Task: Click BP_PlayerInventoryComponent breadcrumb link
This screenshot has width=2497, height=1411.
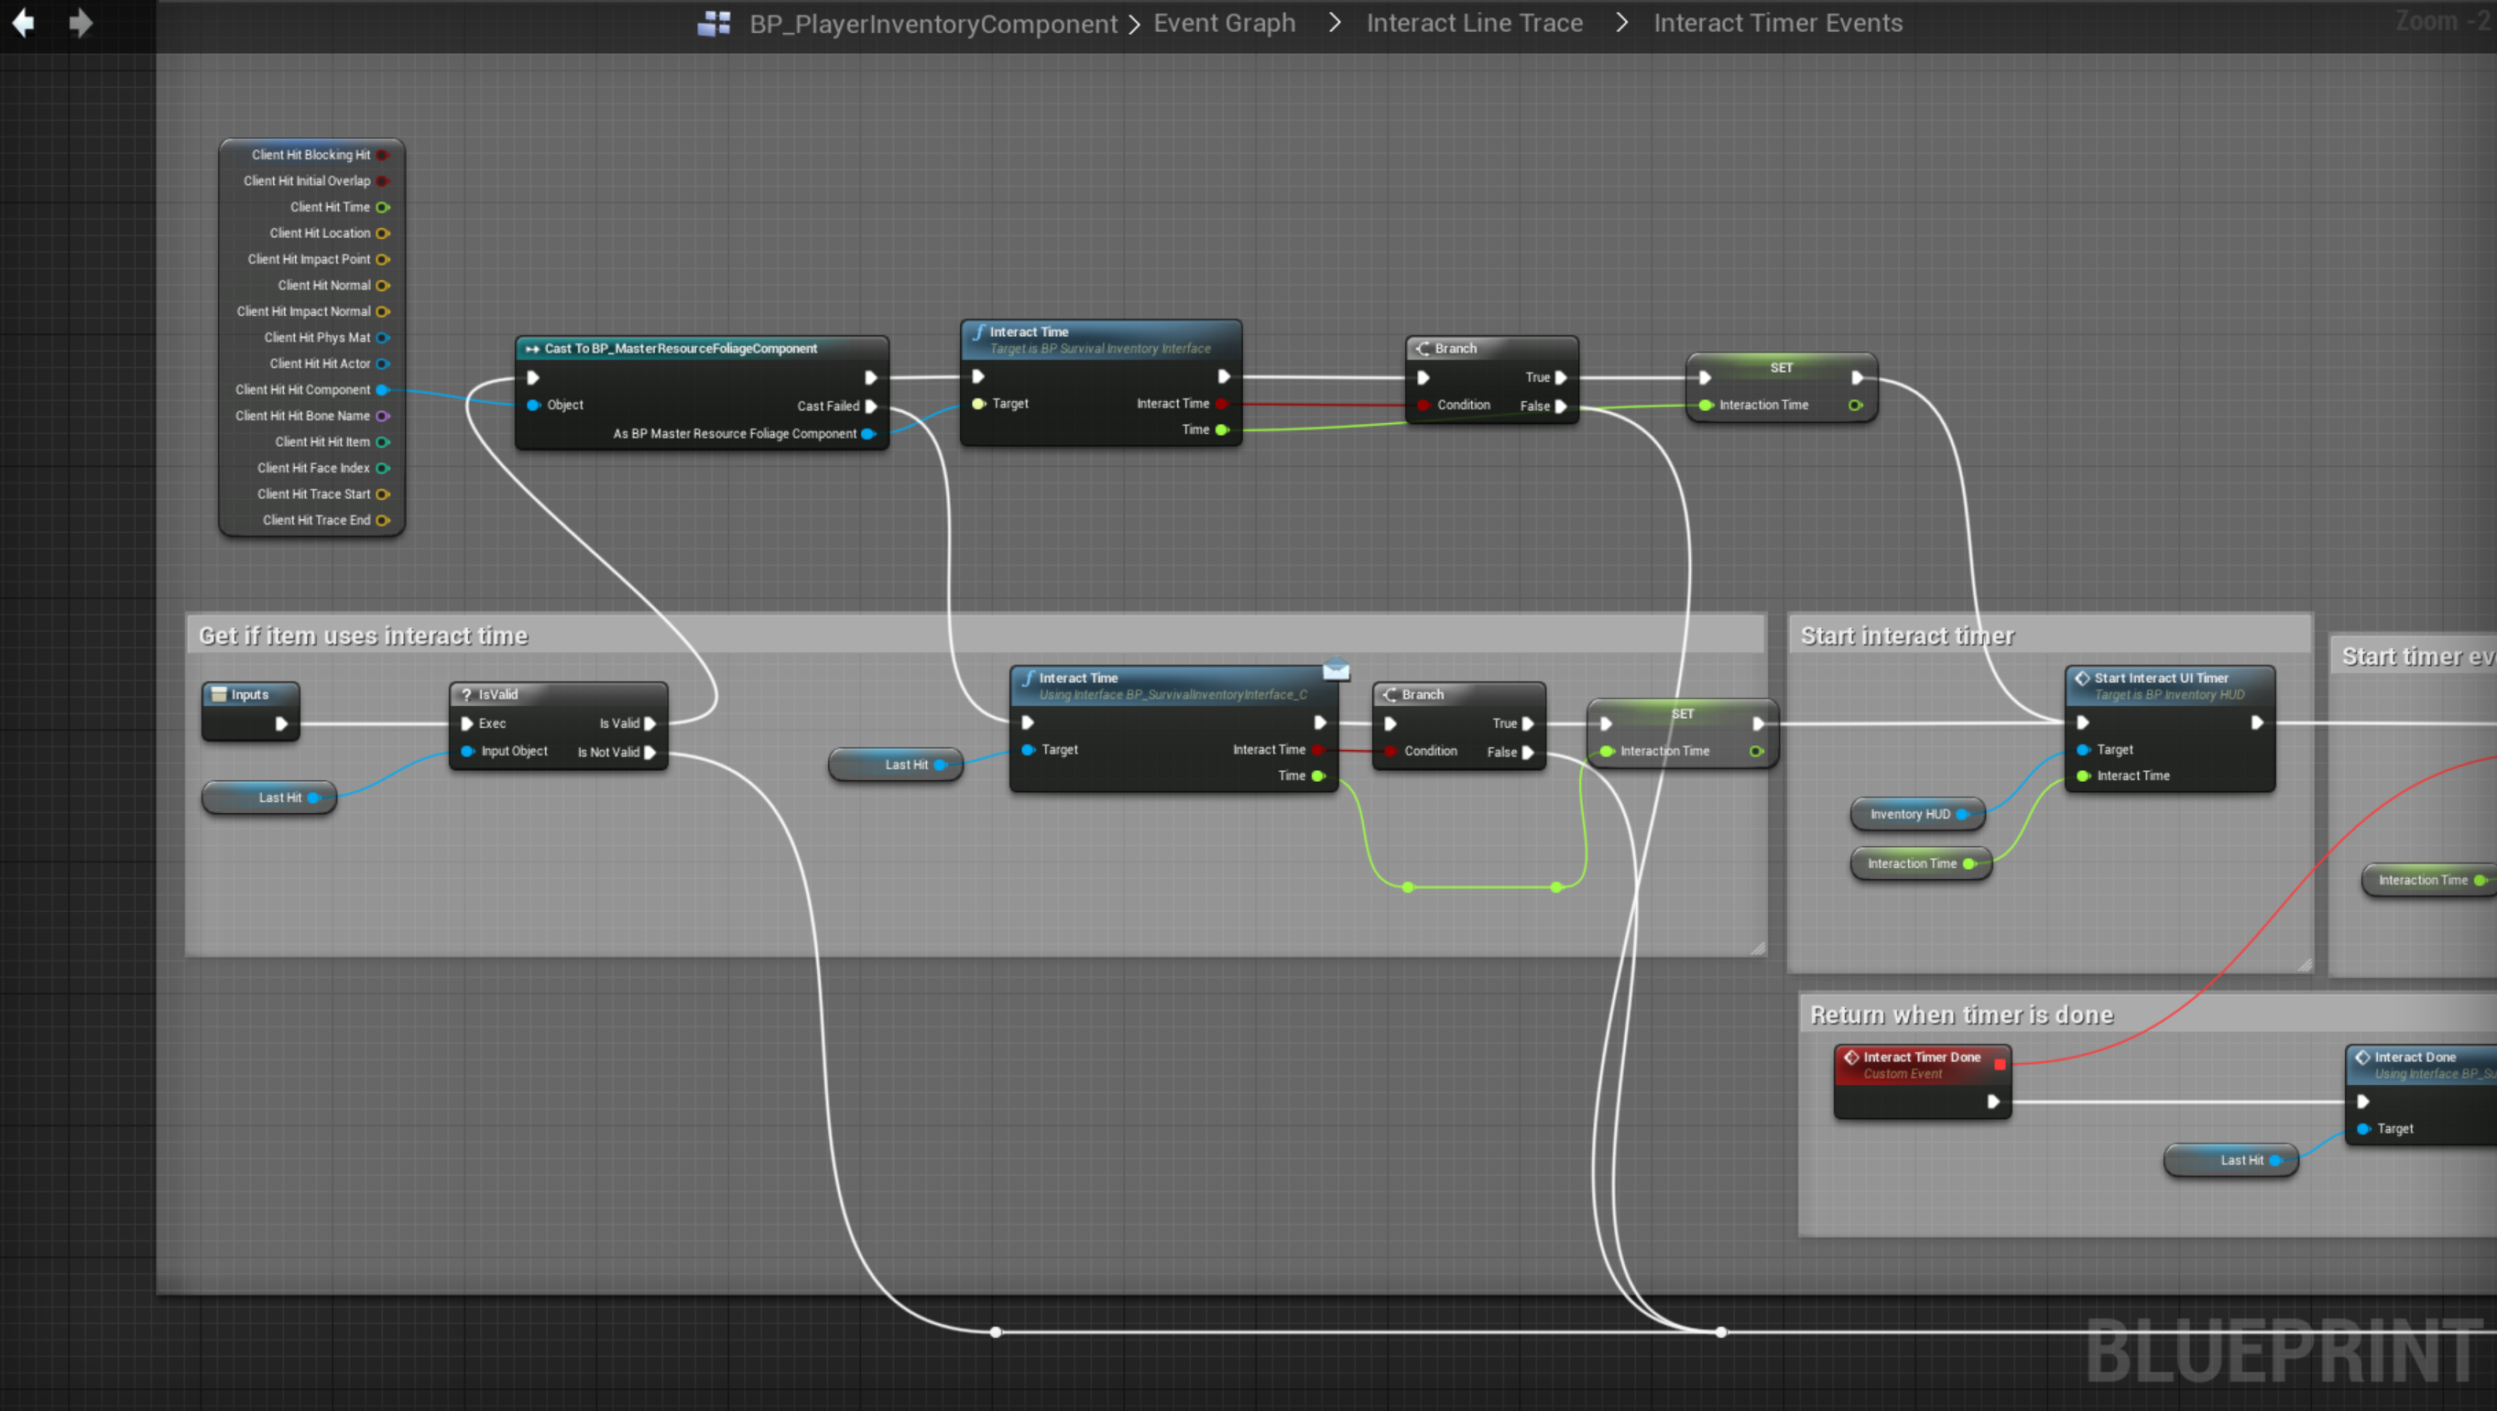Action: [x=932, y=23]
